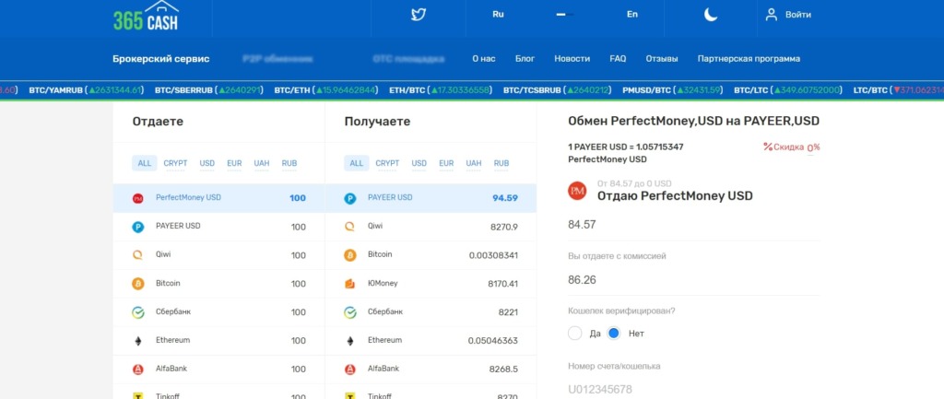Click the red percent discount icon

tap(768, 147)
